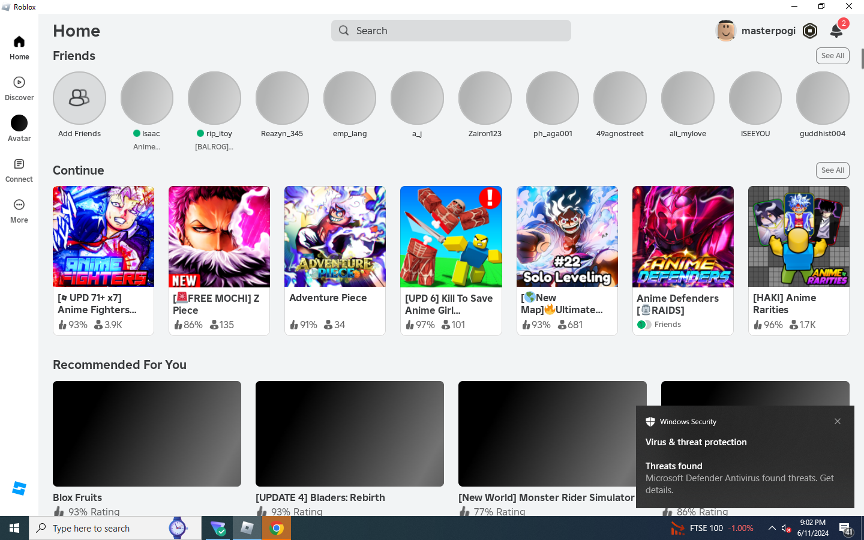Open friend Isaac's avatar
Image resolution: width=864 pixels, height=540 pixels.
(x=147, y=98)
